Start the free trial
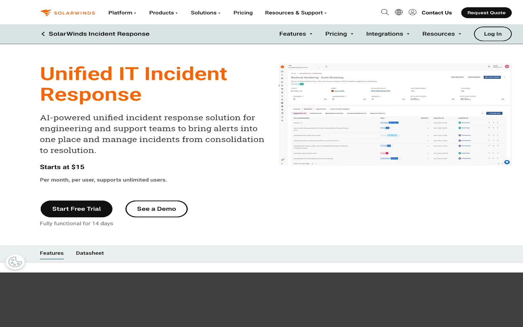 pos(76,209)
